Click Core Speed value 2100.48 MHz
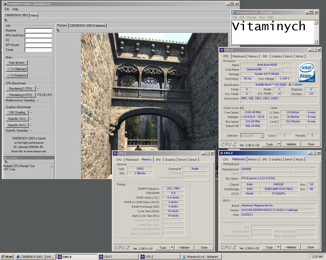The image size is (326, 260). [253, 112]
